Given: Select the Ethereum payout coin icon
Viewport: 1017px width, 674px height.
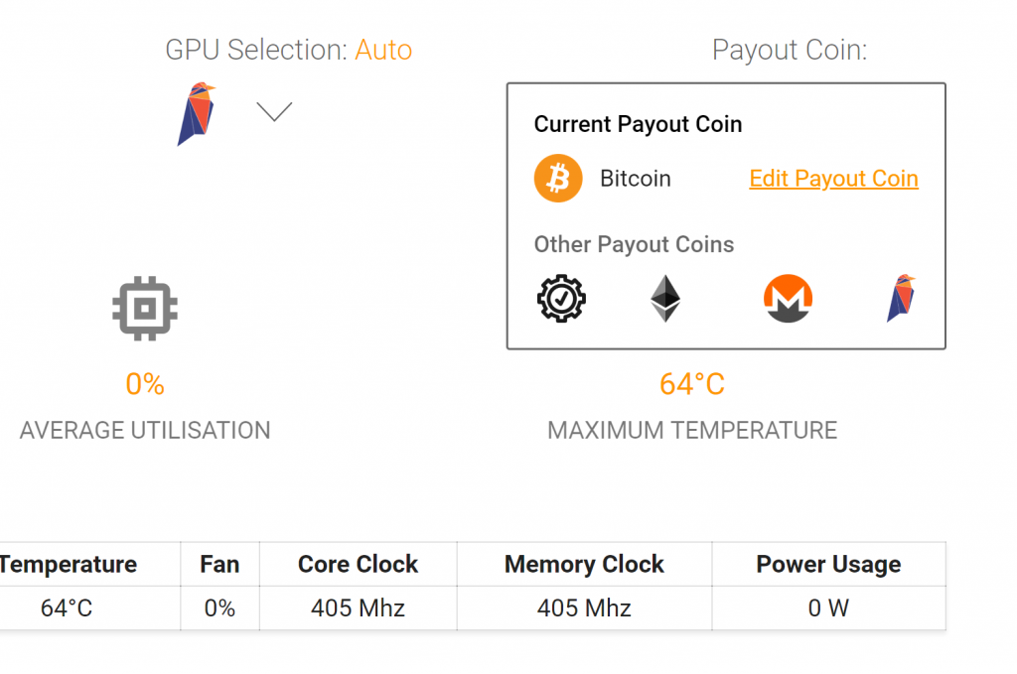Looking at the screenshot, I should (x=665, y=299).
